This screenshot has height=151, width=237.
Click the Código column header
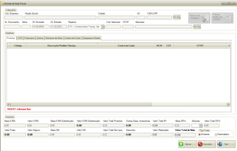[x=18, y=46]
